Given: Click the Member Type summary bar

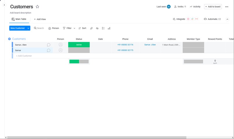Looking at the screenshot, I should pyautogui.click(x=193, y=61).
